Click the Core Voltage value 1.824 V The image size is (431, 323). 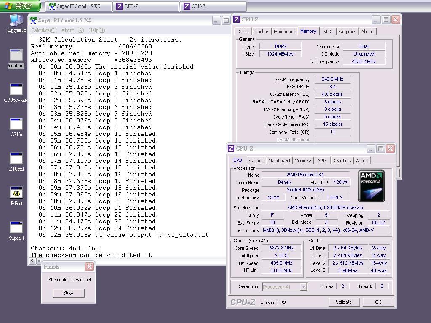[x=334, y=198]
